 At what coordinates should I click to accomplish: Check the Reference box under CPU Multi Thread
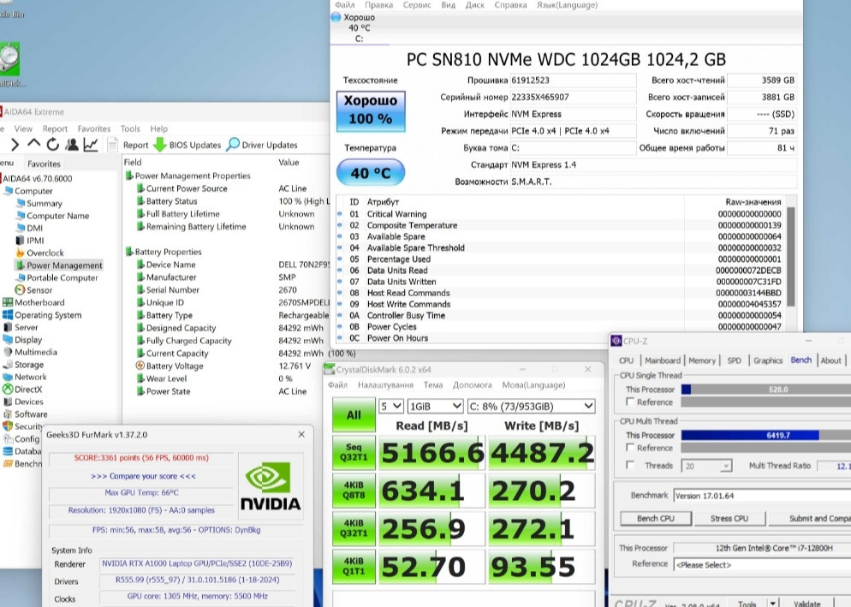(x=630, y=448)
